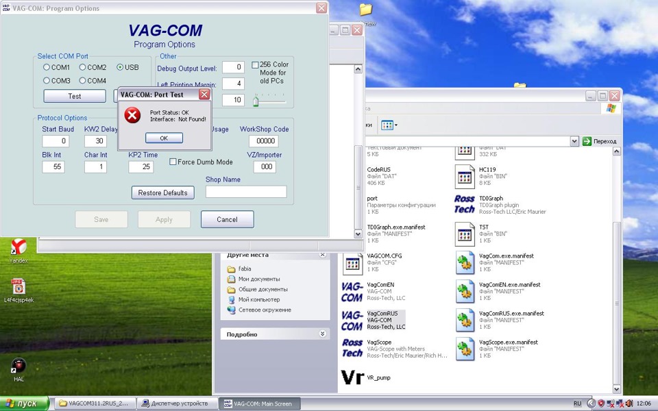Click the Left Printing Margin field
658x411 pixels.
coord(233,84)
